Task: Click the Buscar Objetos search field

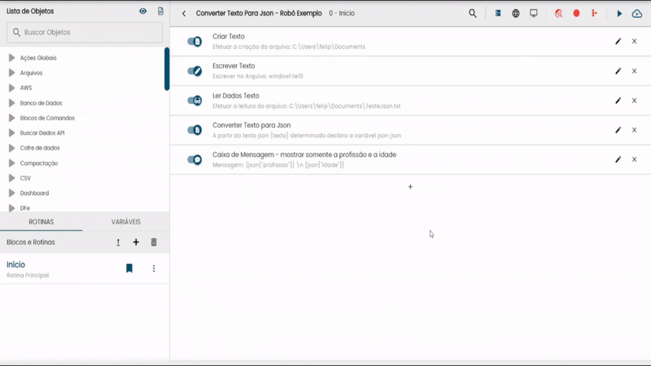Action: pos(85,33)
